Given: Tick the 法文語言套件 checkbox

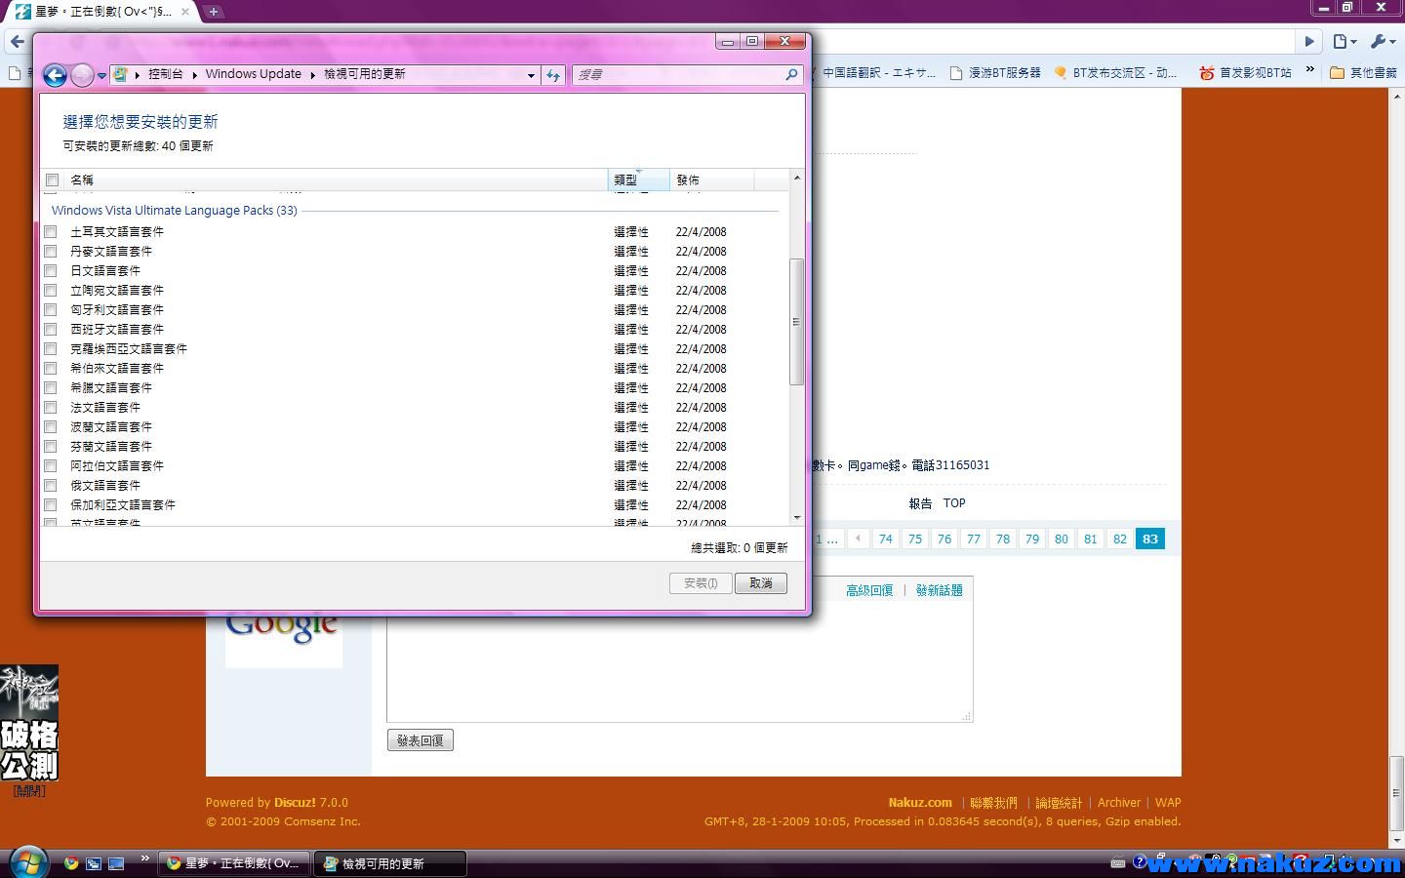Looking at the screenshot, I should 51,408.
